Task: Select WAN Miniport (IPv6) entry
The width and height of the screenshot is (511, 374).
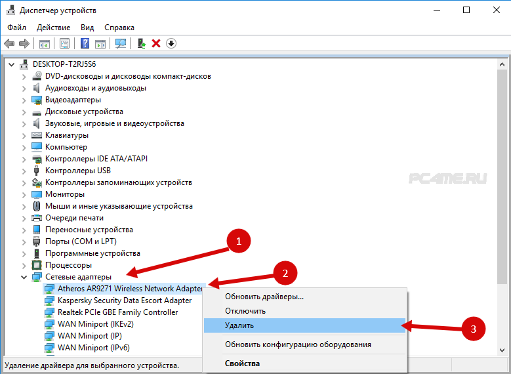Action: point(94,348)
